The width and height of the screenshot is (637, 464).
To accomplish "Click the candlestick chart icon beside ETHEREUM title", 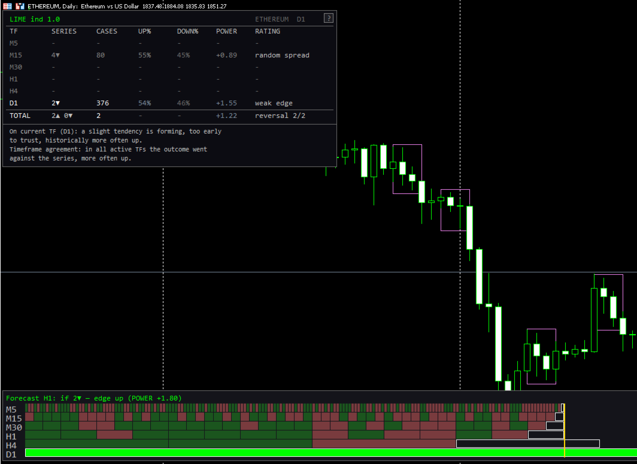I will click(20, 6).
